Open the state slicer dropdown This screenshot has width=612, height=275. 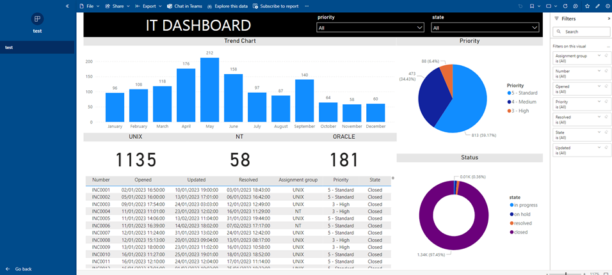[x=534, y=28]
